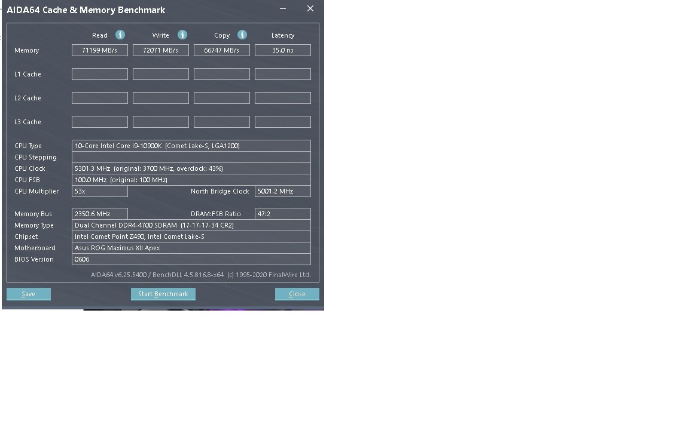Click the AIDA64 Cache & Memory Benchmark title
Viewport: 689px width, 430px height.
coord(86,10)
